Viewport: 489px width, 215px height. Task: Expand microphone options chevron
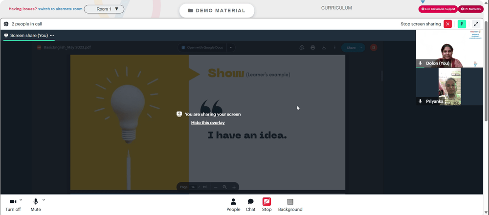pos(44,200)
